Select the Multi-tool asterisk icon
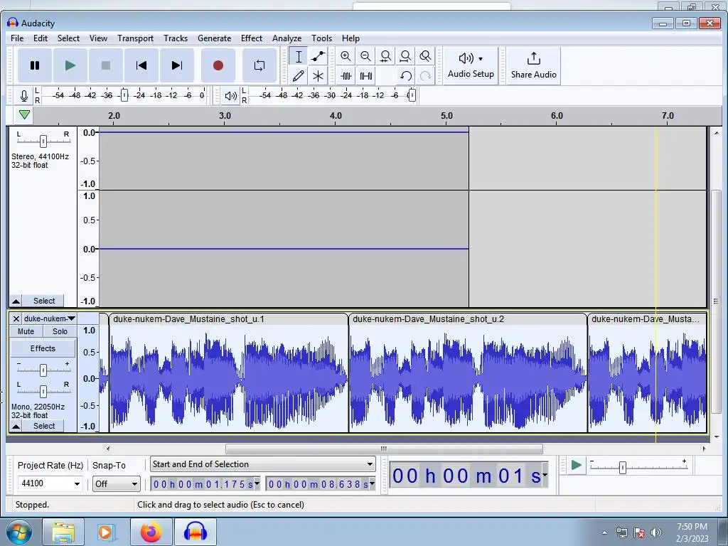Viewport: 728px width, 546px height. point(318,75)
